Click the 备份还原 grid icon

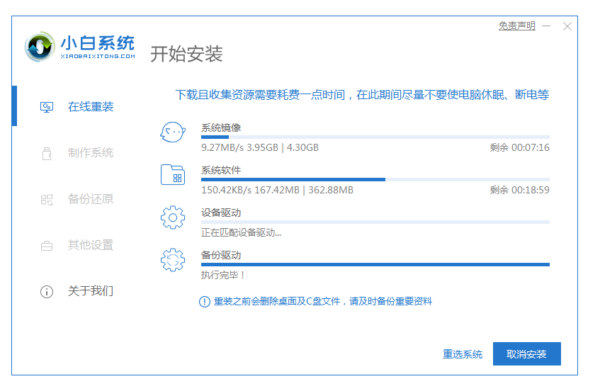47,199
